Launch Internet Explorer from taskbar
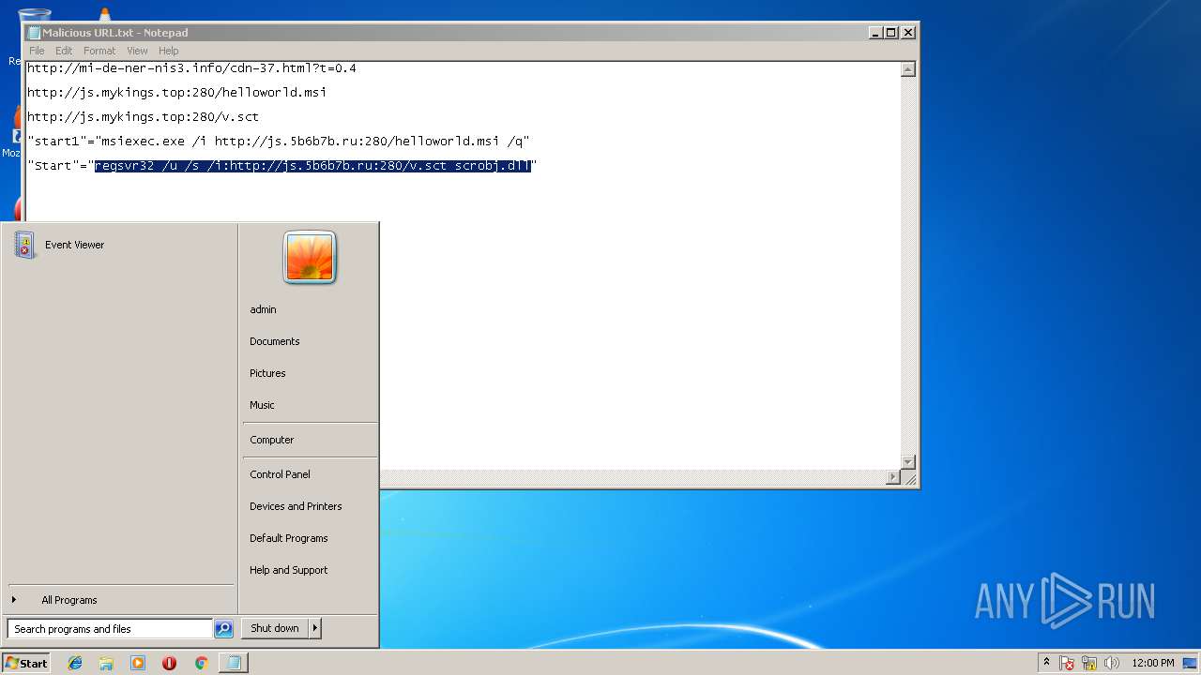 [75, 663]
